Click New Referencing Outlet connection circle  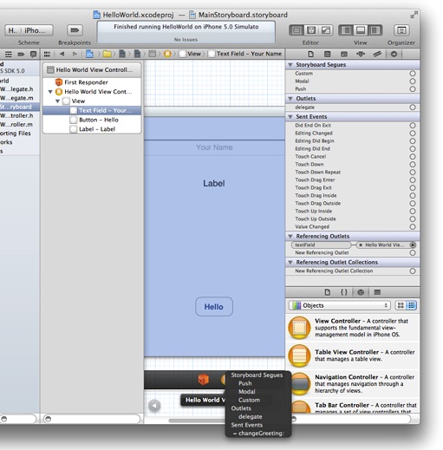413,253
